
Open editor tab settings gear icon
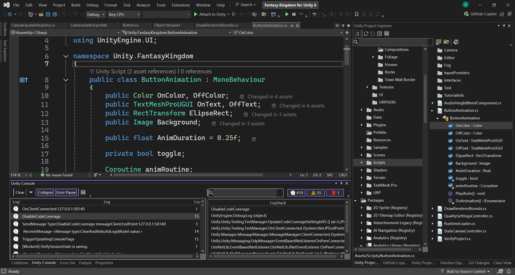(348, 25)
